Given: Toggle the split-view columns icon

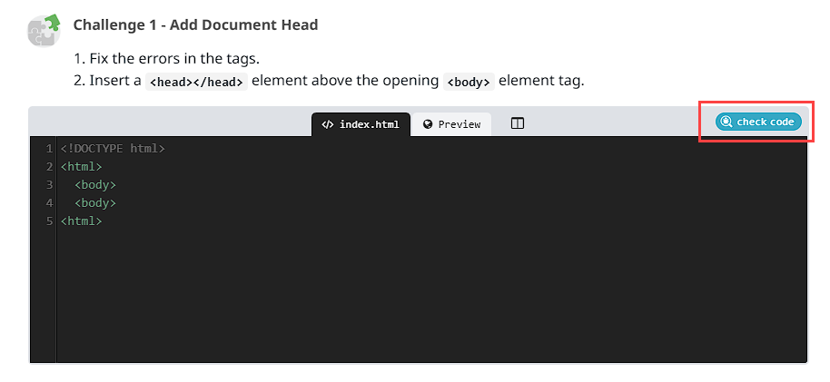Looking at the screenshot, I should (x=518, y=123).
